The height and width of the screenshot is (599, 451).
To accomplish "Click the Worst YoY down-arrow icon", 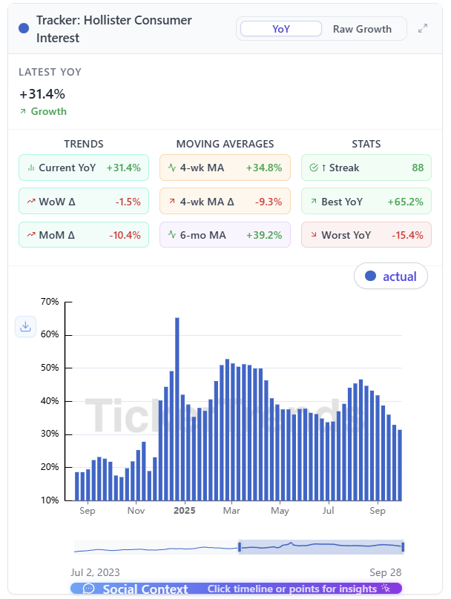I will [x=313, y=235].
